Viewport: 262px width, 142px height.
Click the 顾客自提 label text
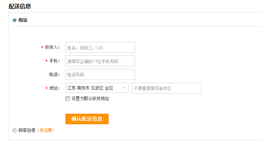click(x=27, y=130)
